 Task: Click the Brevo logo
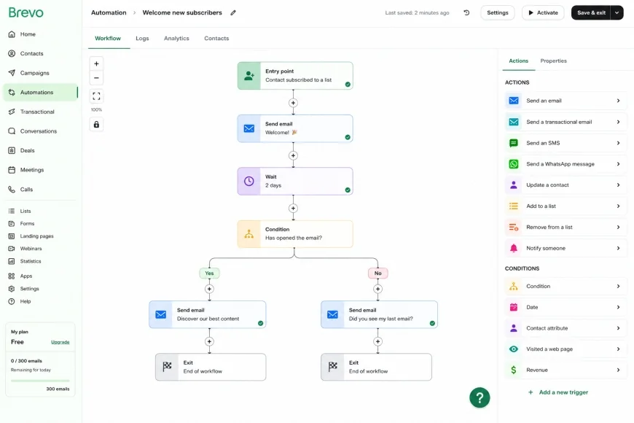pyautogui.click(x=26, y=12)
